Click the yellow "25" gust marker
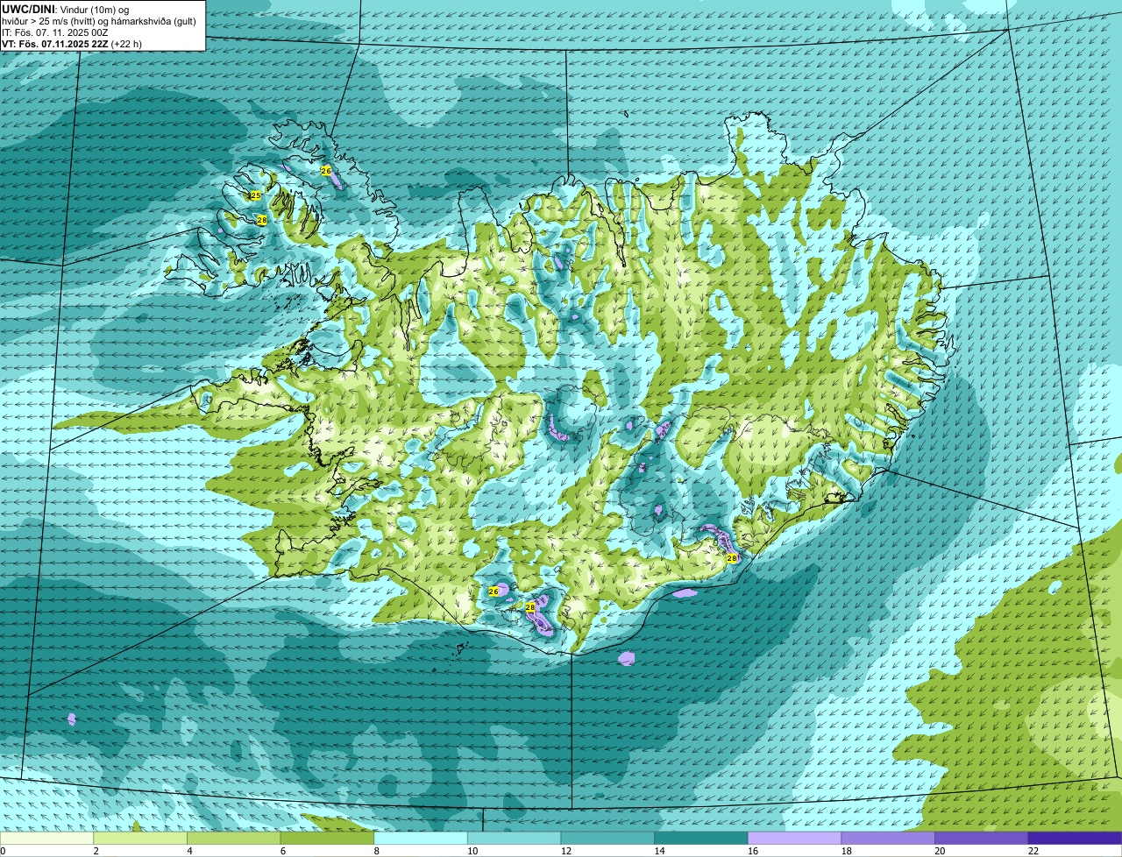The image size is (1122, 857). click(256, 195)
